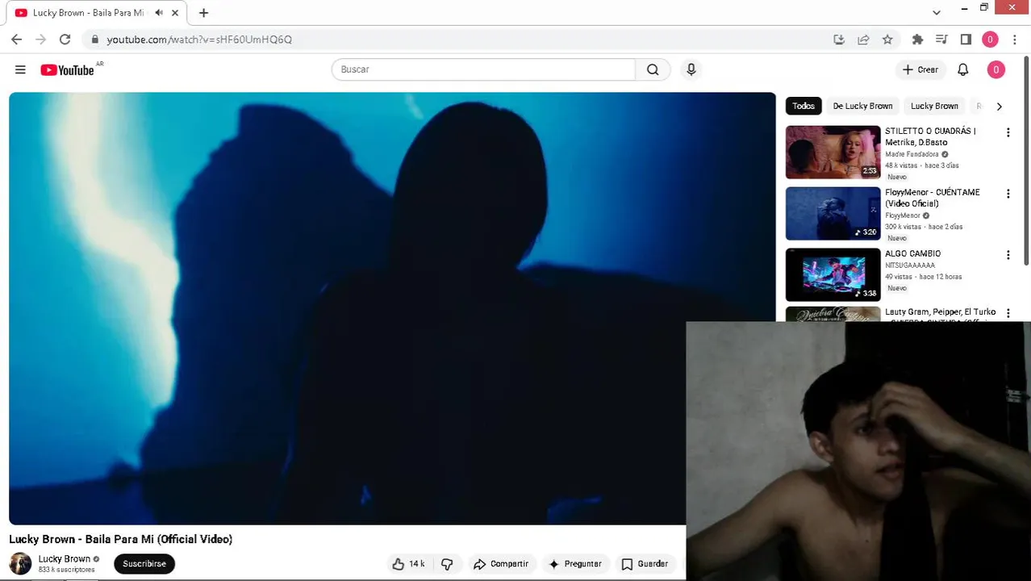Select the De Lucky Brown chip
The height and width of the screenshot is (581, 1031).
point(862,106)
